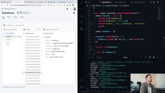Open the feedback collection kebab menu
Viewport: 165px width, 93px height.
[40, 29]
